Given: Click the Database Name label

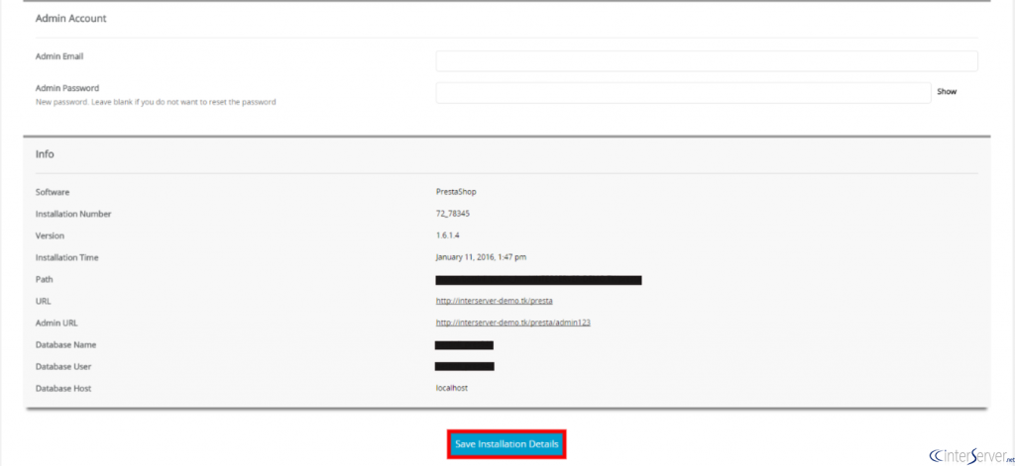Looking at the screenshot, I should pyautogui.click(x=65, y=344).
